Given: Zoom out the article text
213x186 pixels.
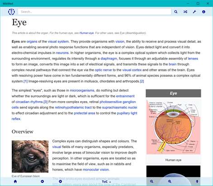Looking at the screenshot, I should [x=151, y=181].
